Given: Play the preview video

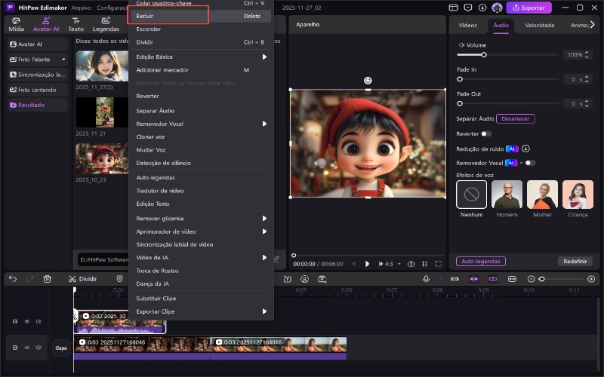Looking at the screenshot, I should coord(367,264).
